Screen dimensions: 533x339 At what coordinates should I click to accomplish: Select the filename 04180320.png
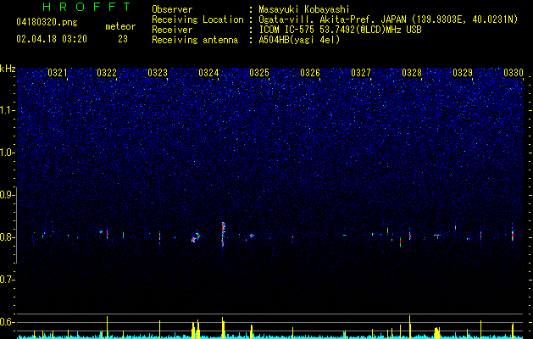47,23
